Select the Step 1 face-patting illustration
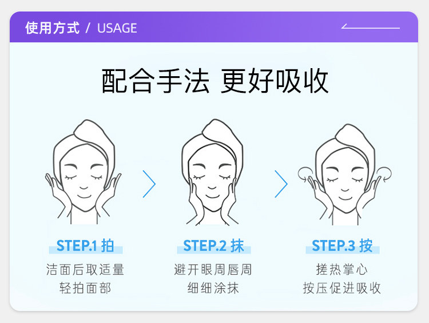The width and height of the screenshot is (429, 323). (83, 172)
